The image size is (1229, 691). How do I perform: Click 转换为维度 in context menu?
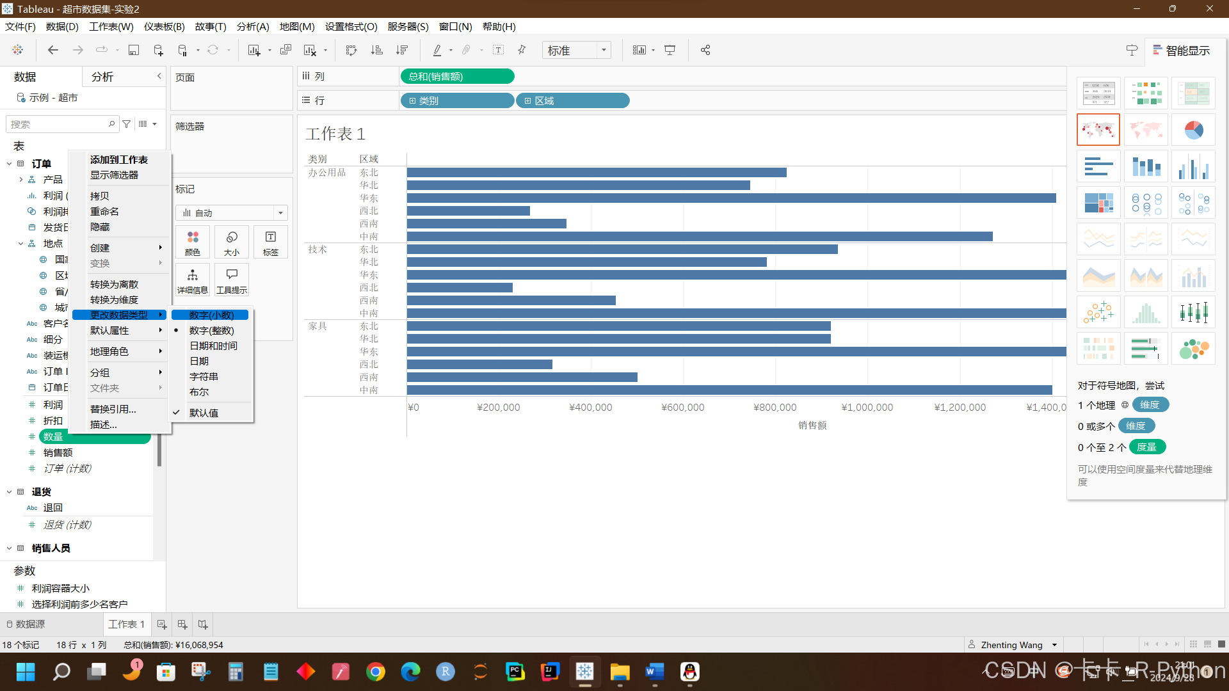coord(114,299)
